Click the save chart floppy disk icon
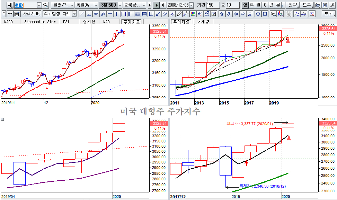Viewport: 337px width, 200px height. [x=325, y=5]
